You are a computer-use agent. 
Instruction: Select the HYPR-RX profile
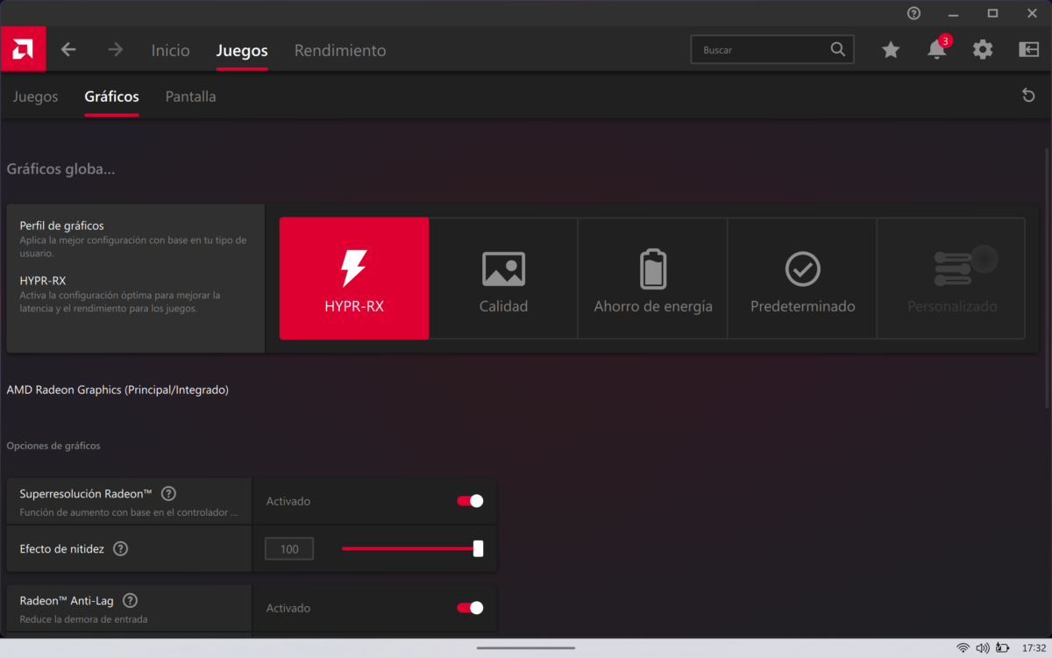[354, 278]
